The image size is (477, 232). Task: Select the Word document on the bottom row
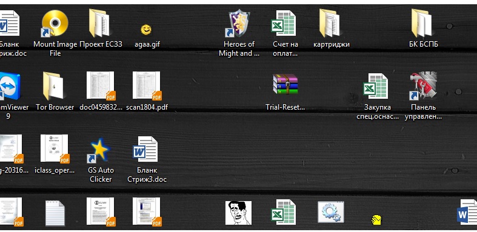pyautogui.click(x=467, y=212)
